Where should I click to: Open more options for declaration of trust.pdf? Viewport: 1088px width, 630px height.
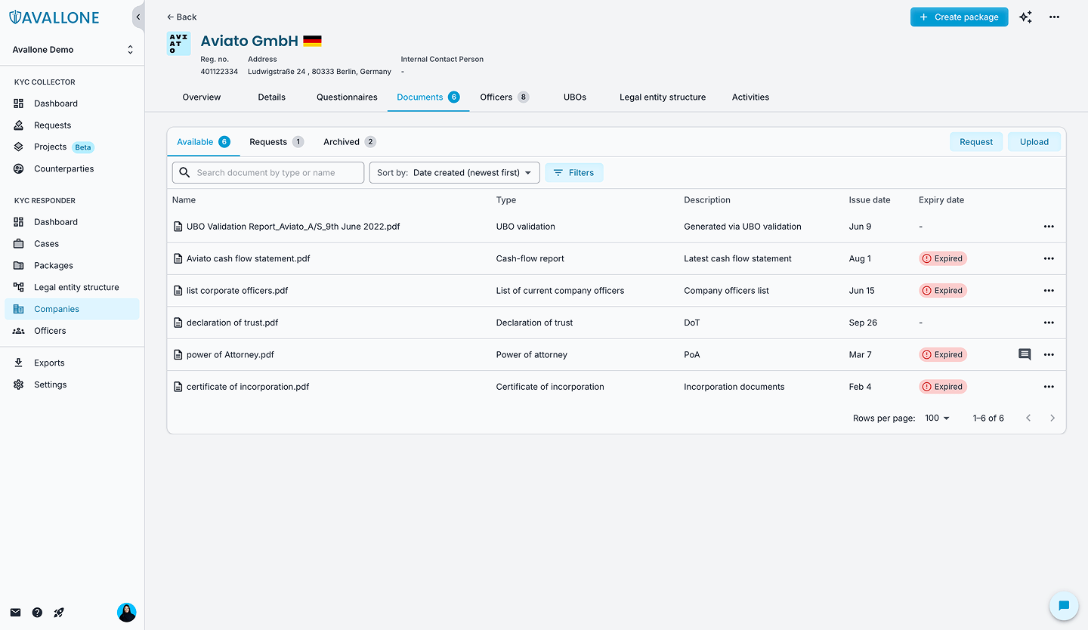pyautogui.click(x=1049, y=323)
